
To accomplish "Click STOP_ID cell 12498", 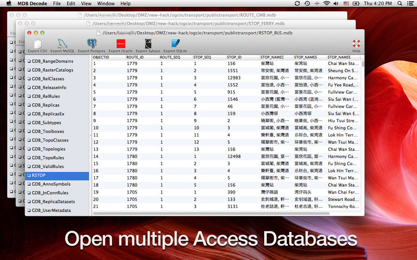I will tap(234, 157).
